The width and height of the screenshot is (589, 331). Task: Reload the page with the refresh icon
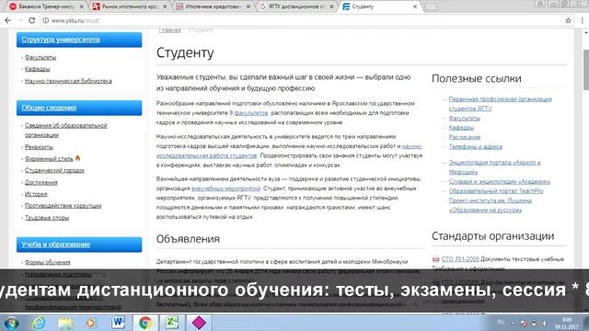tap(32, 20)
